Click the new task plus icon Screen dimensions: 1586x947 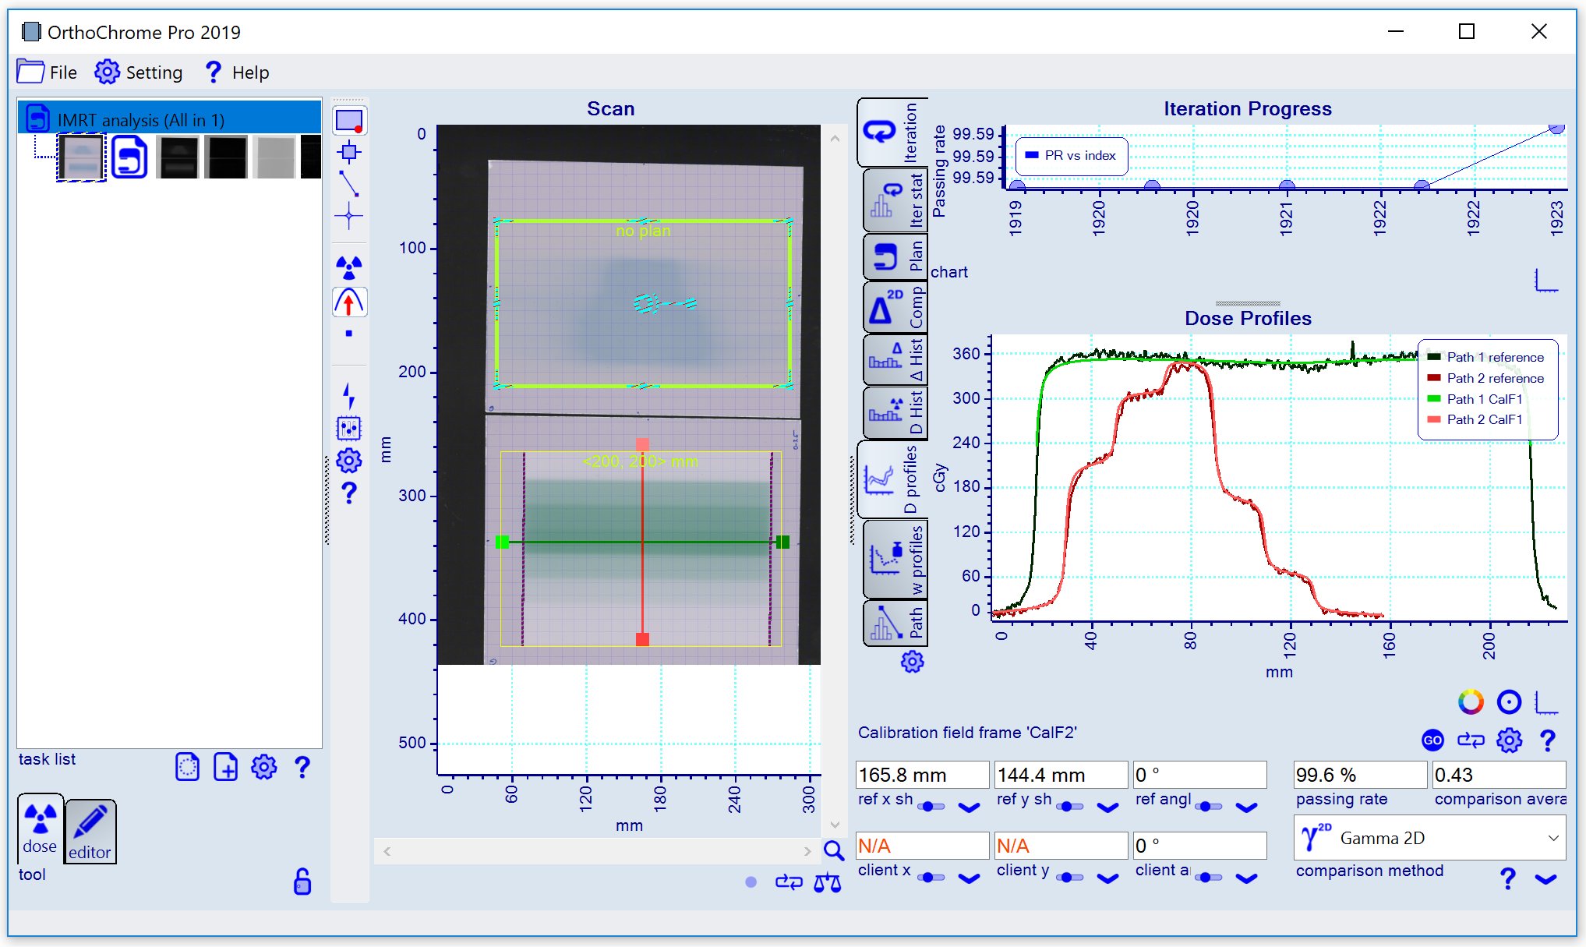[225, 767]
